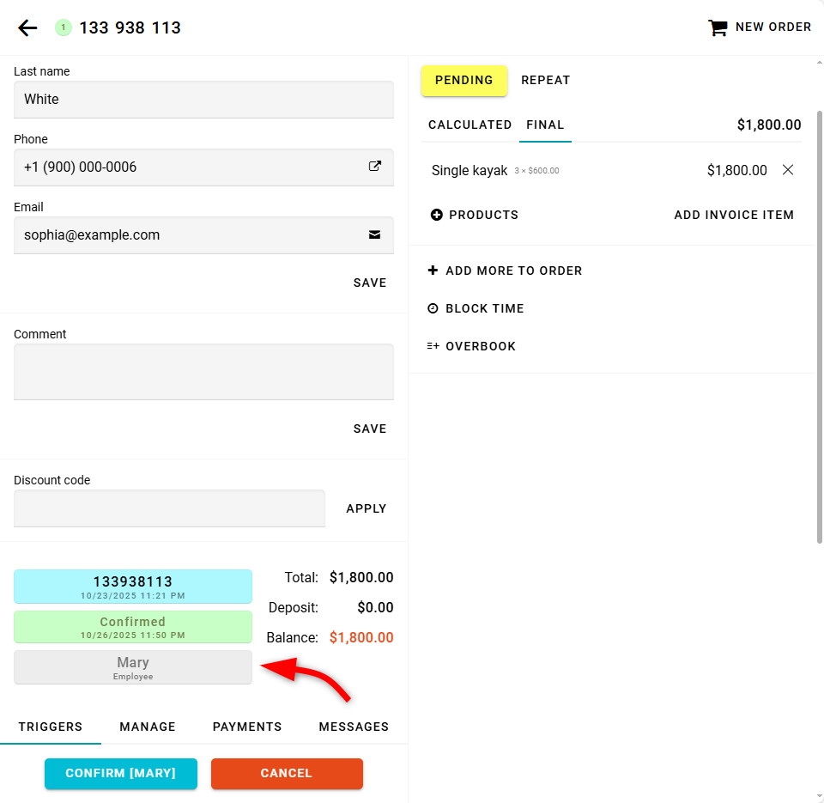Click the back arrow icon
The width and height of the screenshot is (824, 803).
(x=27, y=27)
